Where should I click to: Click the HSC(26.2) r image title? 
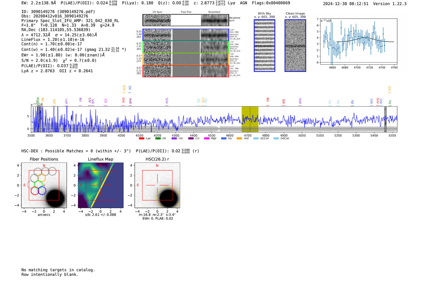click(157, 159)
